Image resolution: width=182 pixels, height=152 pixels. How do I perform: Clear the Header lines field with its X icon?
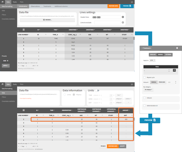click(x=123, y=17)
